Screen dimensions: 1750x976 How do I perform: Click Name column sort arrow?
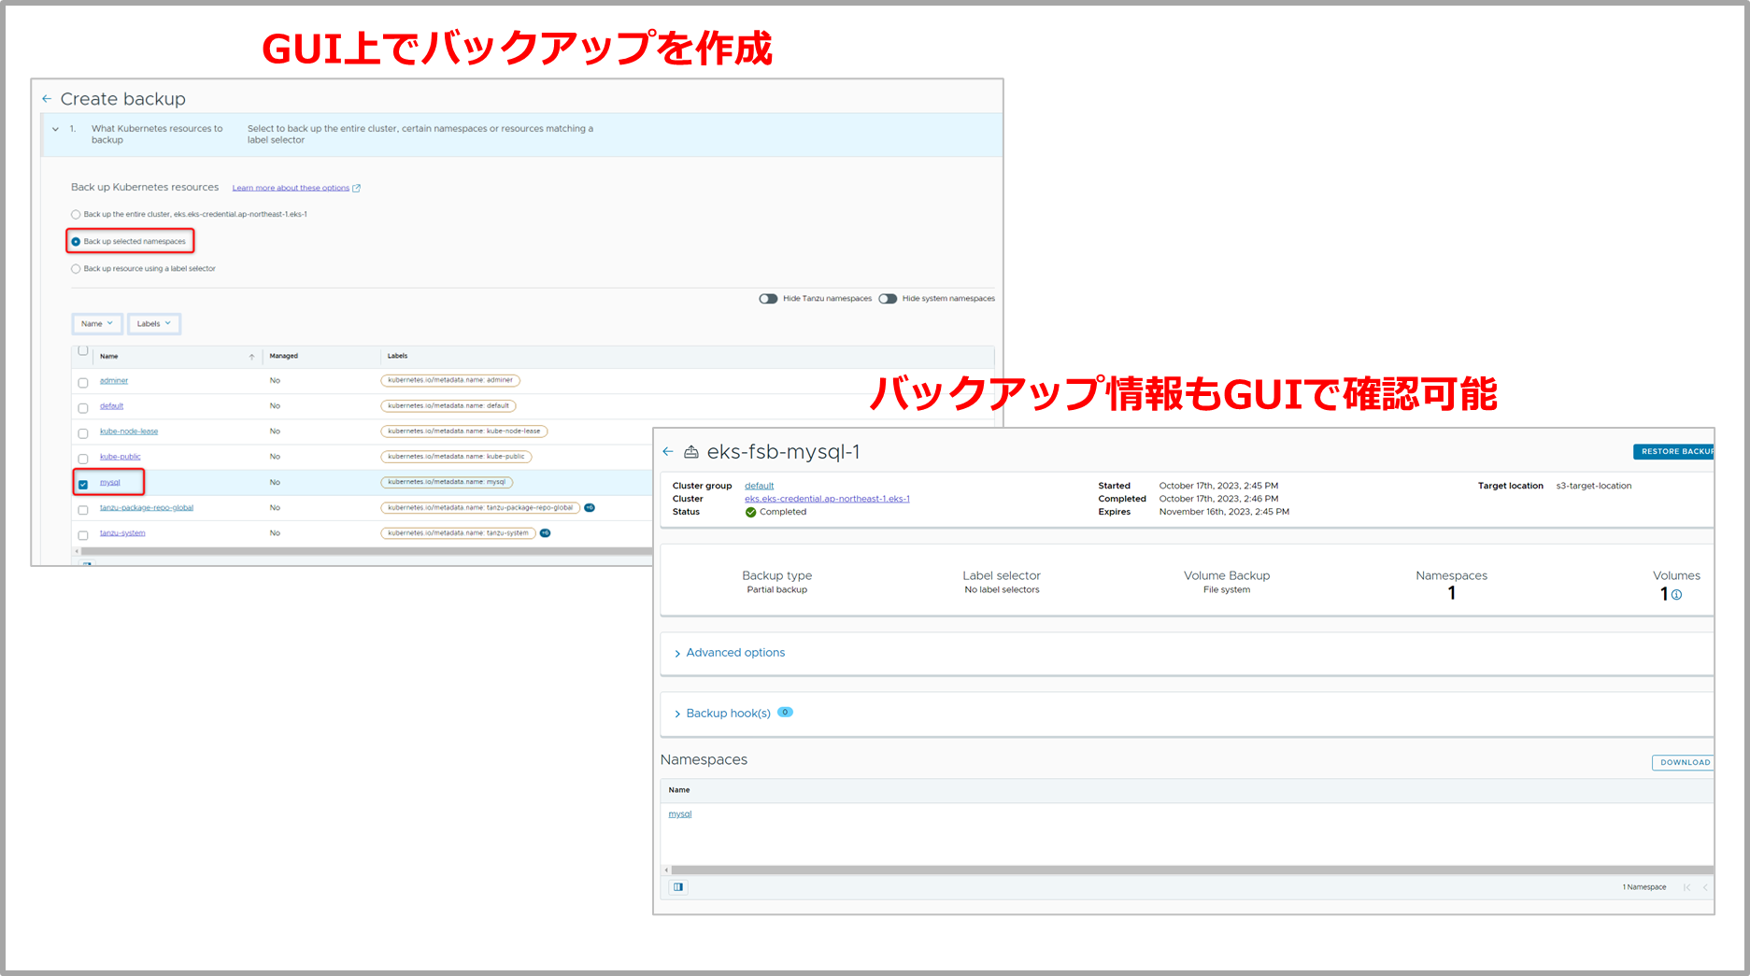pyautogui.click(x=251, y=357)
